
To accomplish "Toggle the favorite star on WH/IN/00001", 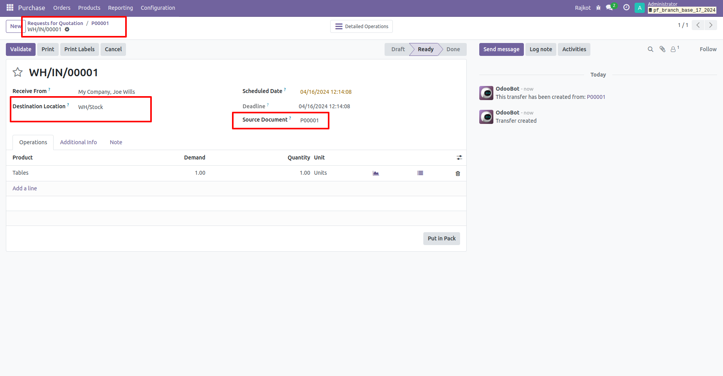I will 18,72.
